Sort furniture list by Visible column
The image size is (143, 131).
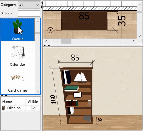(33, 102)
